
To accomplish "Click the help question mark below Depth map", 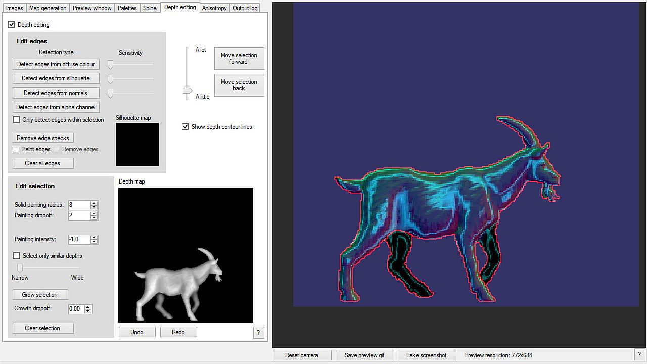I will [x=258, y=332].
